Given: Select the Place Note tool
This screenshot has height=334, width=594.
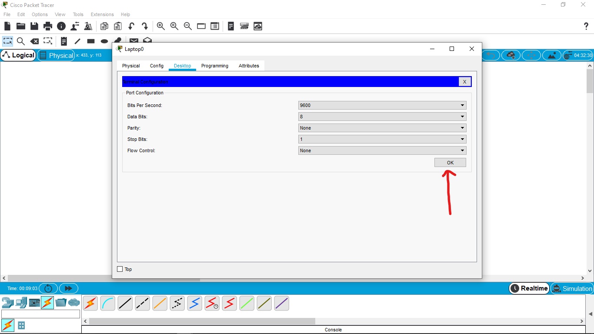Looking at the screenshot, I should point(64,41).
